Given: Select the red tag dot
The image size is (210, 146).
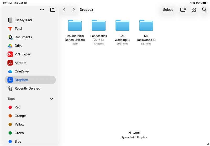Looking at the screenshot, I should 10,107.
